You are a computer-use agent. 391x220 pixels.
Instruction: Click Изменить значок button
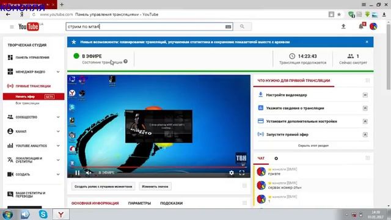coord(155,186)
